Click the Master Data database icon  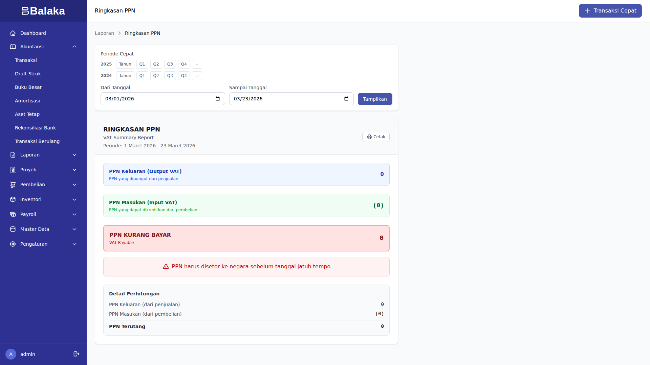point(13,229)
